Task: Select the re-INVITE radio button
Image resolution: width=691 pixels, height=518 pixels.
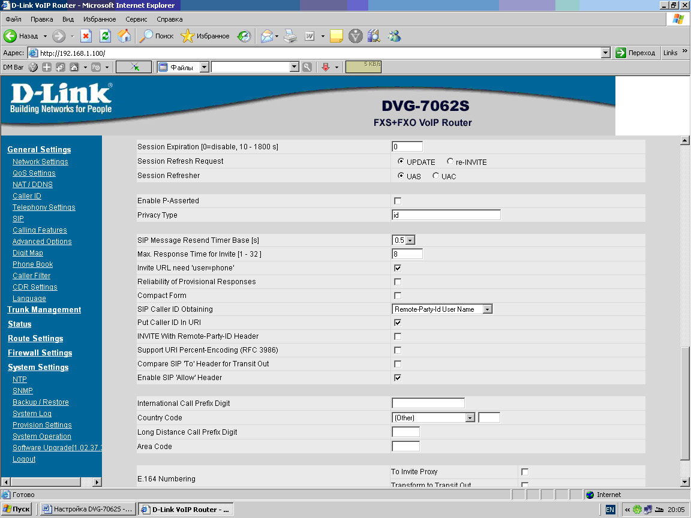Action: pos(450,162)
